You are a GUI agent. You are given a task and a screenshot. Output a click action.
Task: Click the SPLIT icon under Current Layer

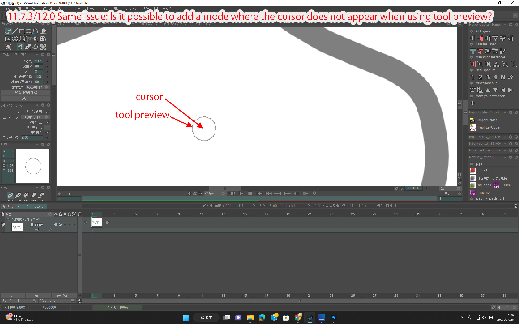[x=488, y=51]
